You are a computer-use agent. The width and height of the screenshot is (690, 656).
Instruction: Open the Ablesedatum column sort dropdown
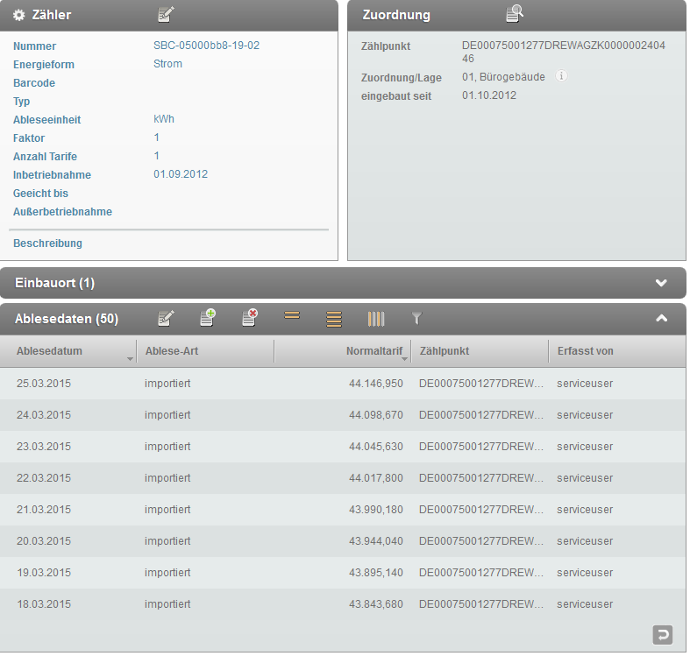[x=131, y=358]
